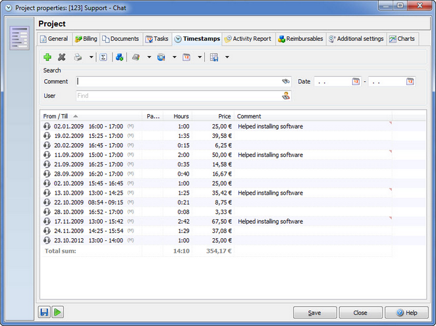Click the 02.10.2009 15:45 - 16:45 row

[233, 183]
